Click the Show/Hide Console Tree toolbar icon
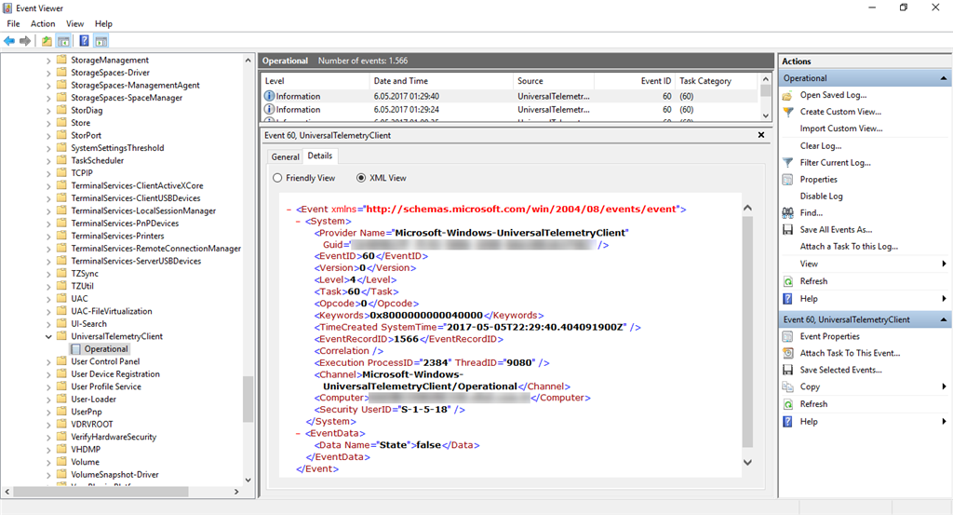The image size is (953, 515). coord(63,41)
